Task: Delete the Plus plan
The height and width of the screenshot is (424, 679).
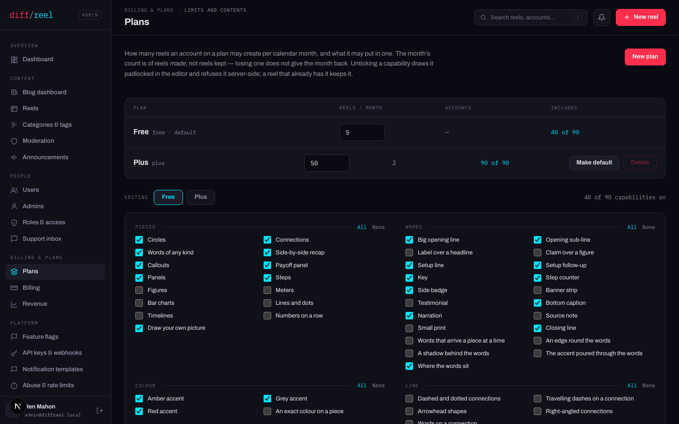Action: pyautogui.click(x=640, y=163)
